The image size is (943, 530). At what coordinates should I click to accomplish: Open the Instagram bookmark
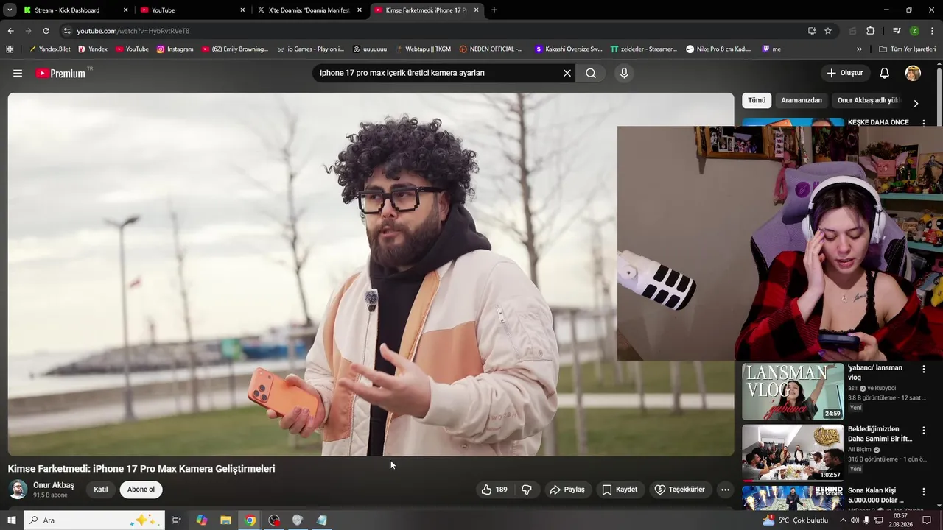[x=175, y=49]
